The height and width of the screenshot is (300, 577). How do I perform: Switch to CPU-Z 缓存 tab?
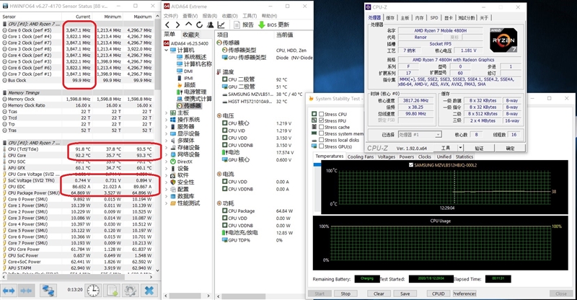pos(390,18)
